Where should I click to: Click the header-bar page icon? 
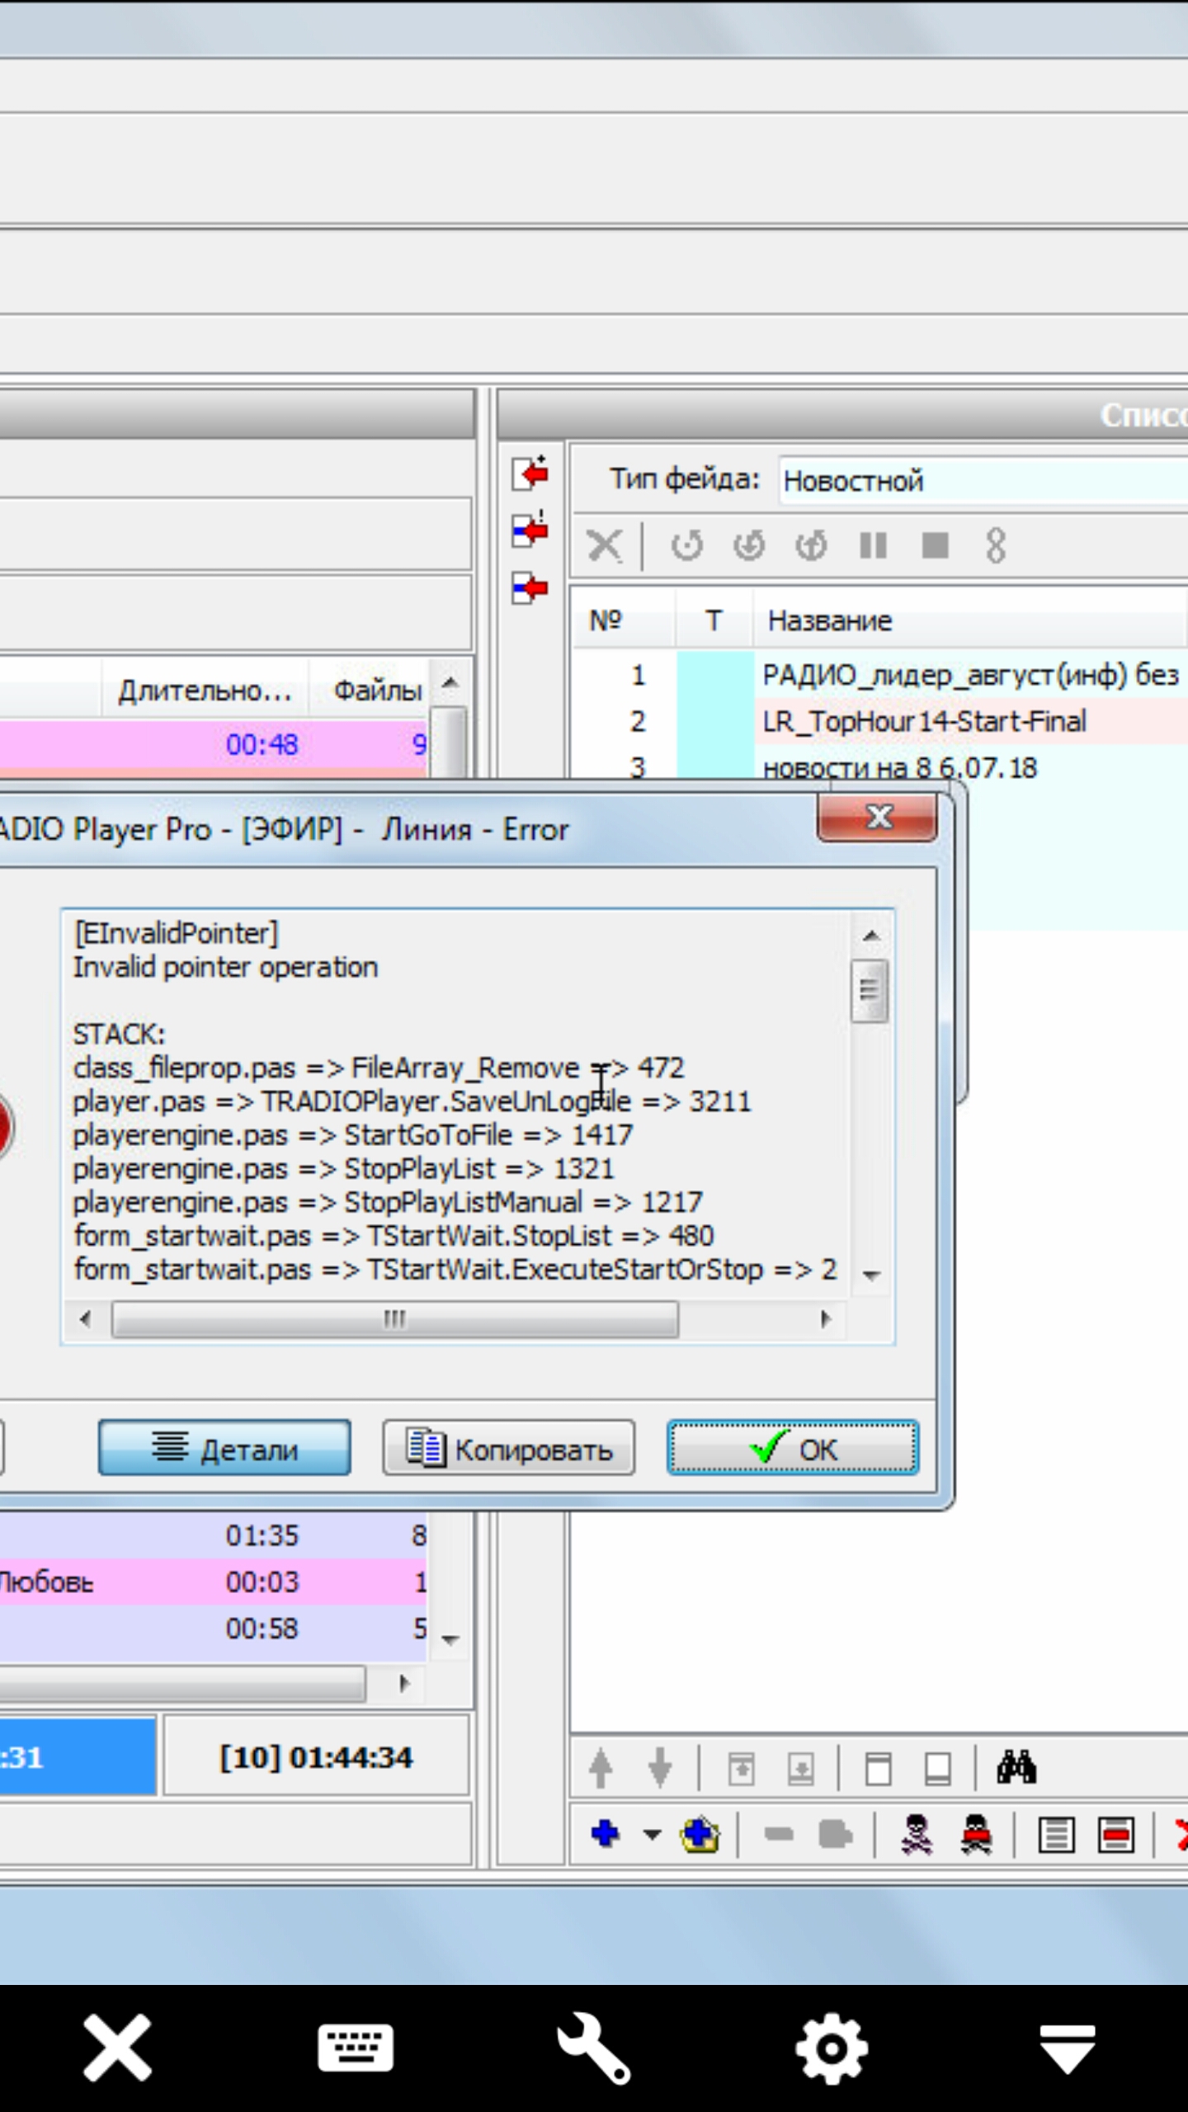[x=878, y=1769]
